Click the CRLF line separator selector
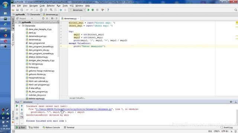 pos(216,131)
